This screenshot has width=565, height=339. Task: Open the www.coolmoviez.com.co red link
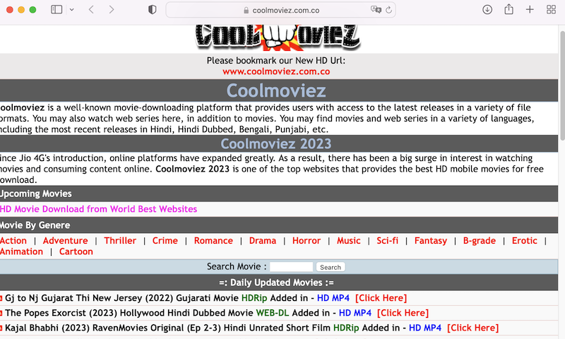276,72
